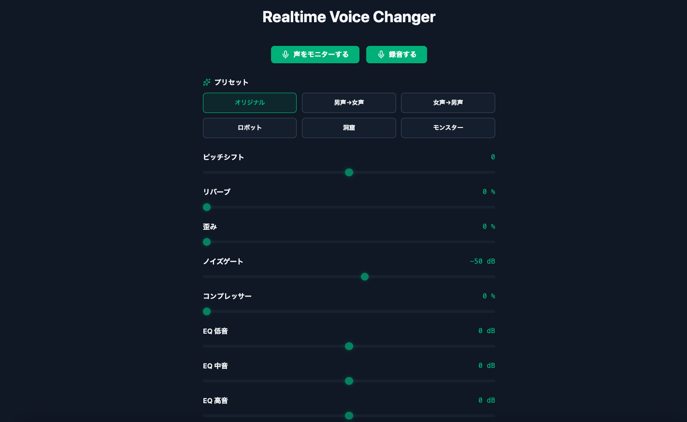
Task: Click the EQ 高音 slider handle
Action: click(349, 416)
